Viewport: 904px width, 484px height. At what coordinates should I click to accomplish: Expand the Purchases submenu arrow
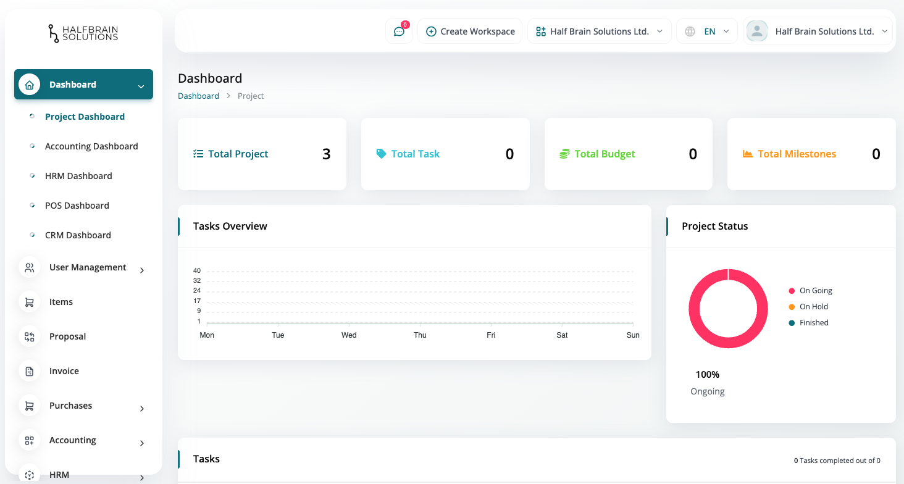click(142, 408)
